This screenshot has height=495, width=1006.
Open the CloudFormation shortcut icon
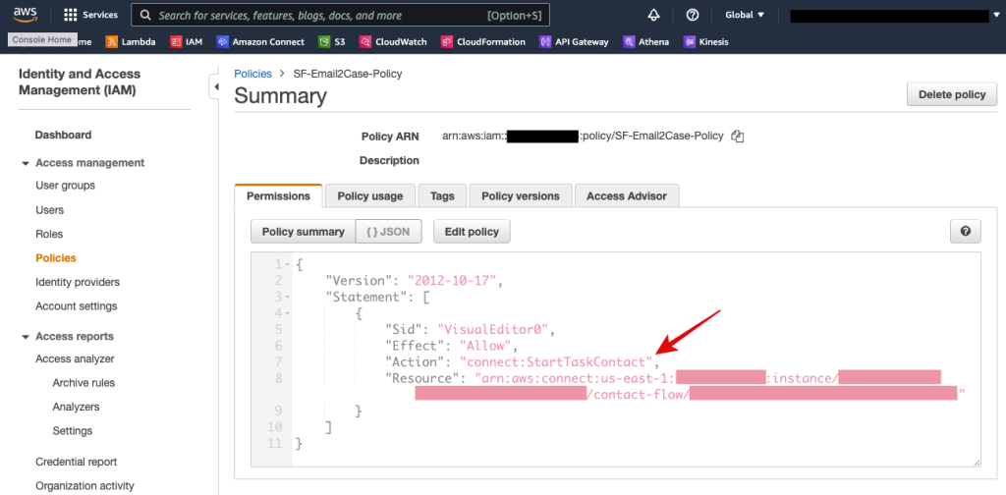(447, 41)
